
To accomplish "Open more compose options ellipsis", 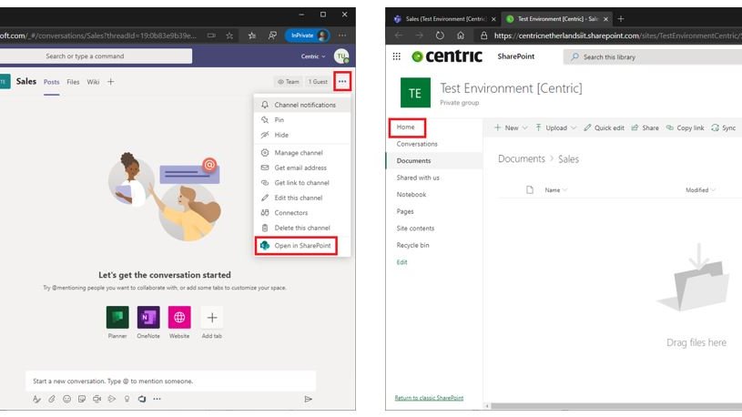I will pos(158,399).
